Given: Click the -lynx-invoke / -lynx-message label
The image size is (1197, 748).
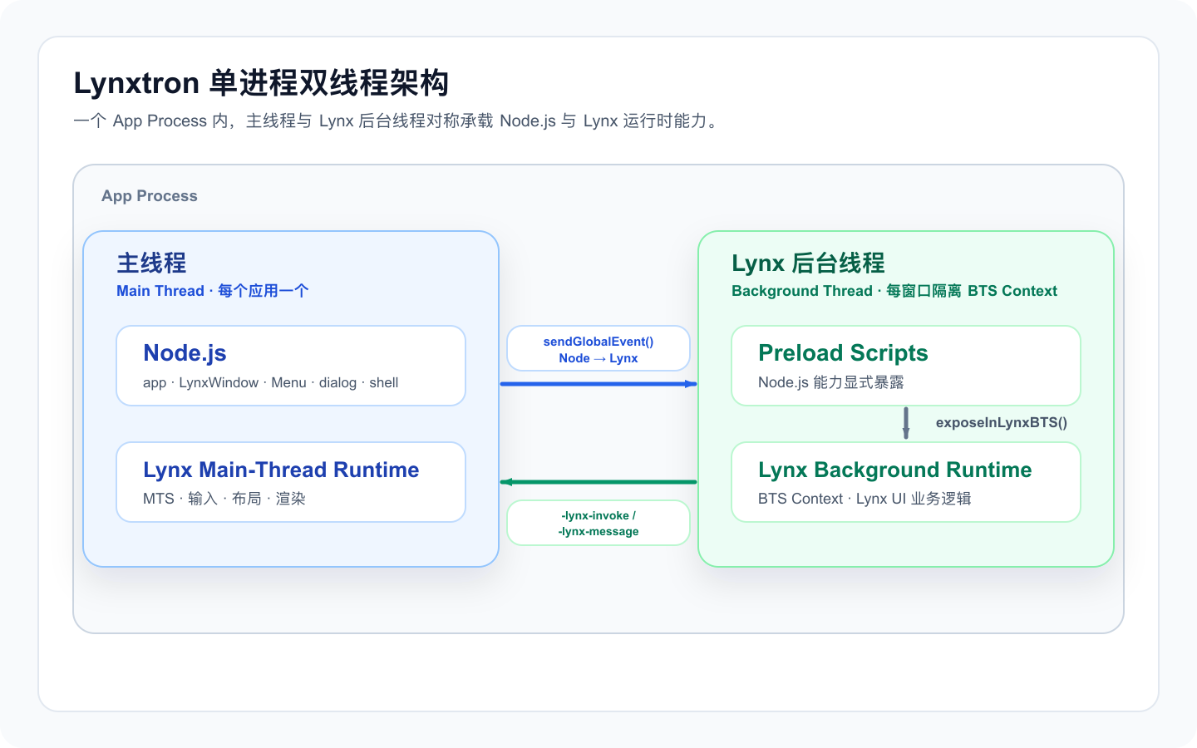Looking at the screenshot, I should [x=598, y=523].
